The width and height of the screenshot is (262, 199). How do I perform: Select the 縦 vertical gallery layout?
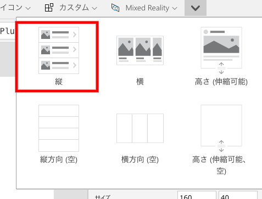click(x=59, y=56)
